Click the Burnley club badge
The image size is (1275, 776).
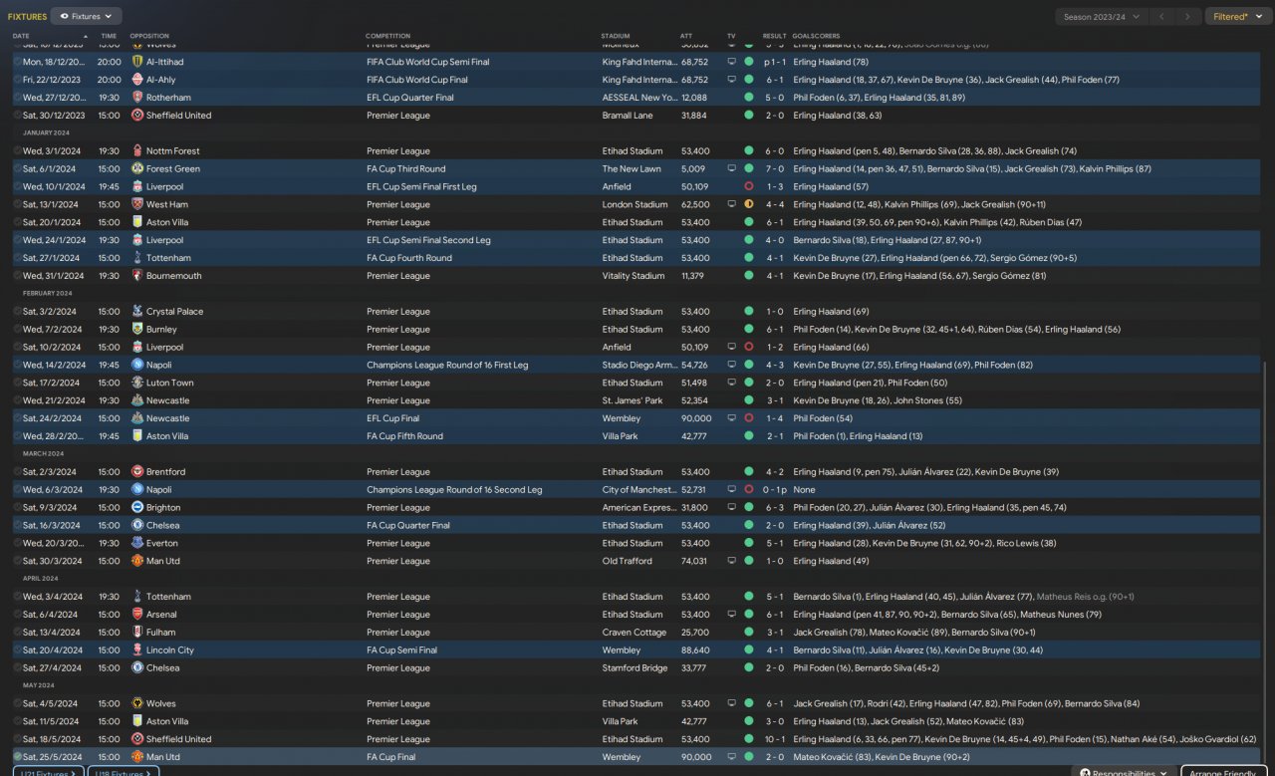pos(137,330)
